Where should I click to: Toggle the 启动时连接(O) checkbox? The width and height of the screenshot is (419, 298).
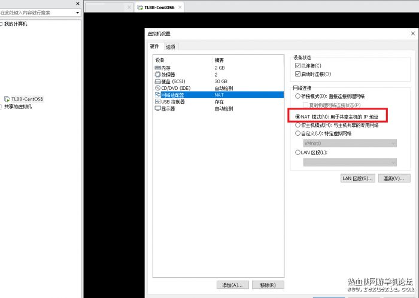[x=297, y=74]
